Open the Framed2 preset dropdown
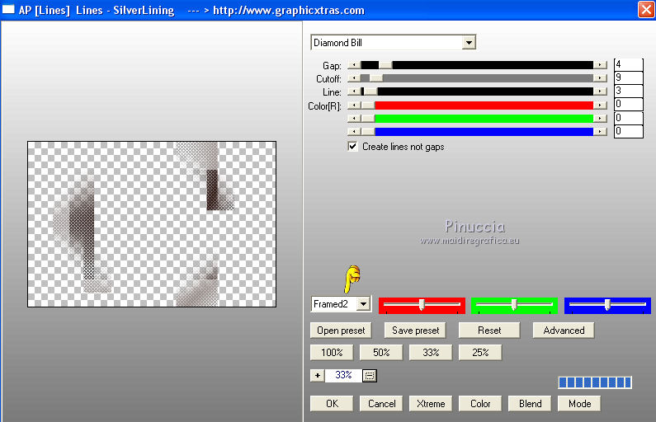 [x=364, y=304]
